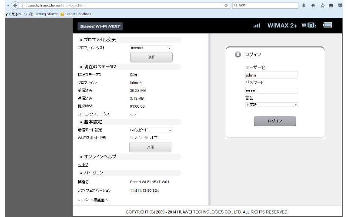Click the オンラインヘルプ section heading
Viewport: 348px width, 217px height.
click(100, 157)
